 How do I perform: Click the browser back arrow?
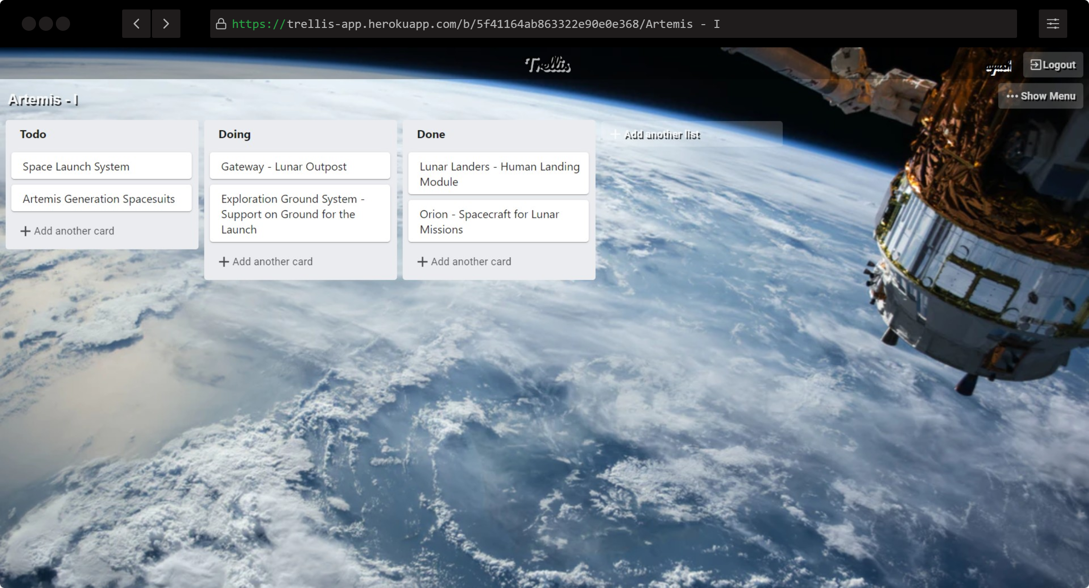tap(136, 24)
